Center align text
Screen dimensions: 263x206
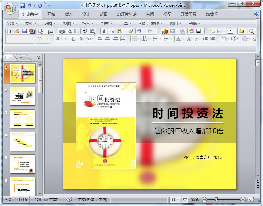tap(107, 39)
